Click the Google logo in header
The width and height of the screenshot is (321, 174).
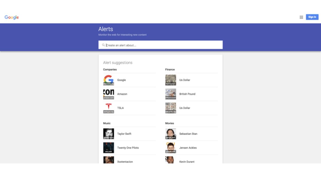tap(12, 17)
